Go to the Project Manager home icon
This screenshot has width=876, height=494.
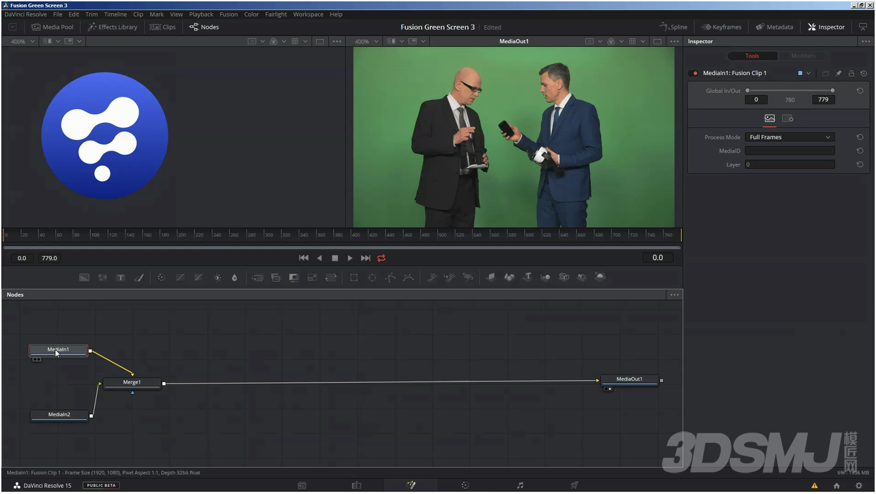coord(836,485)
